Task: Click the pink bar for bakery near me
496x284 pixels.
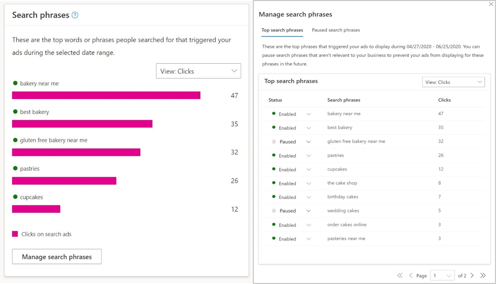Action: tap(106, 96)
